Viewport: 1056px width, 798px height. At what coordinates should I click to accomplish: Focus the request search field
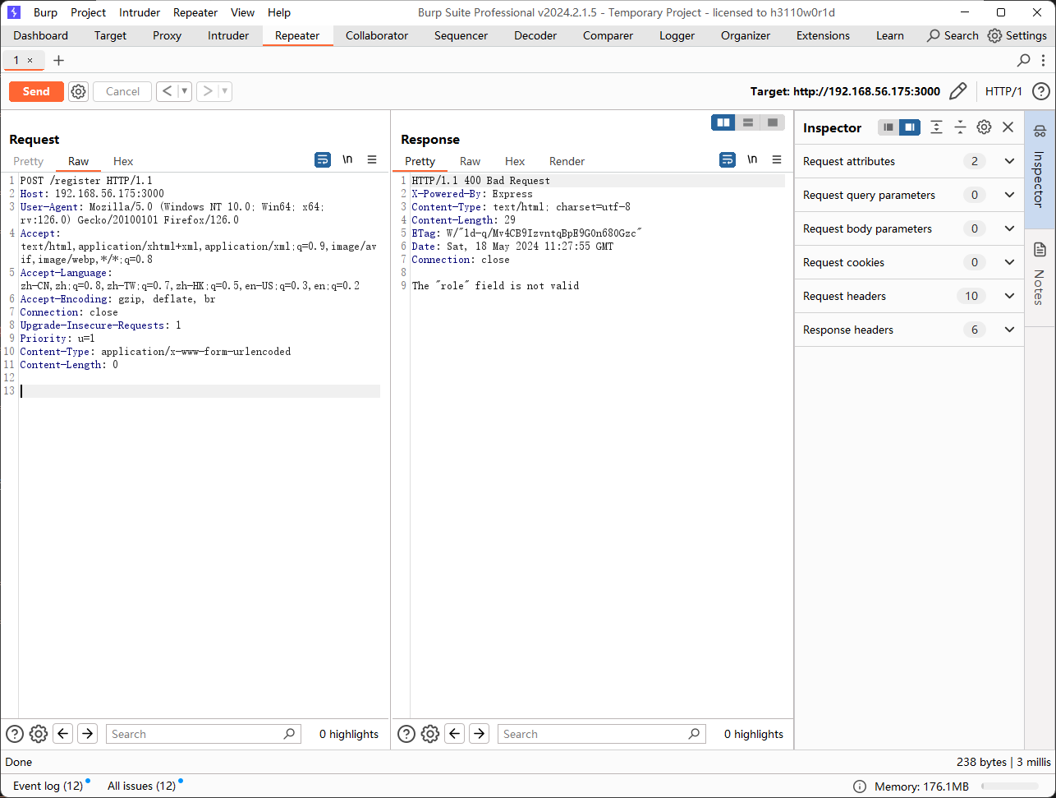204,734
